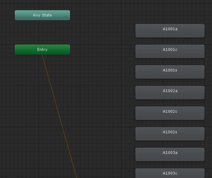Image resolution: width=212 pixels, height=178 pixels.
Task: Select the orange transition line from Entry
Action: pyautogui.click(x=59, y=116)
